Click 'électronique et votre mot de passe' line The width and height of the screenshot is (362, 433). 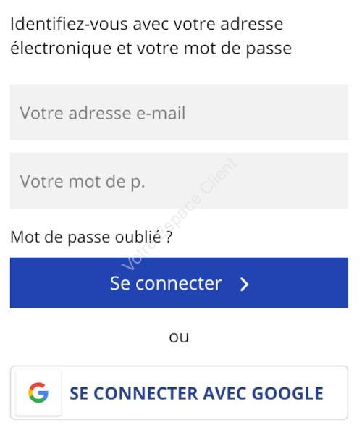(x=152, y=49)
